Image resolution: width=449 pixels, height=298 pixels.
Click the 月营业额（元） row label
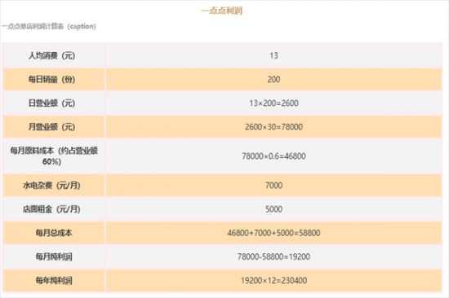(51, 126)
